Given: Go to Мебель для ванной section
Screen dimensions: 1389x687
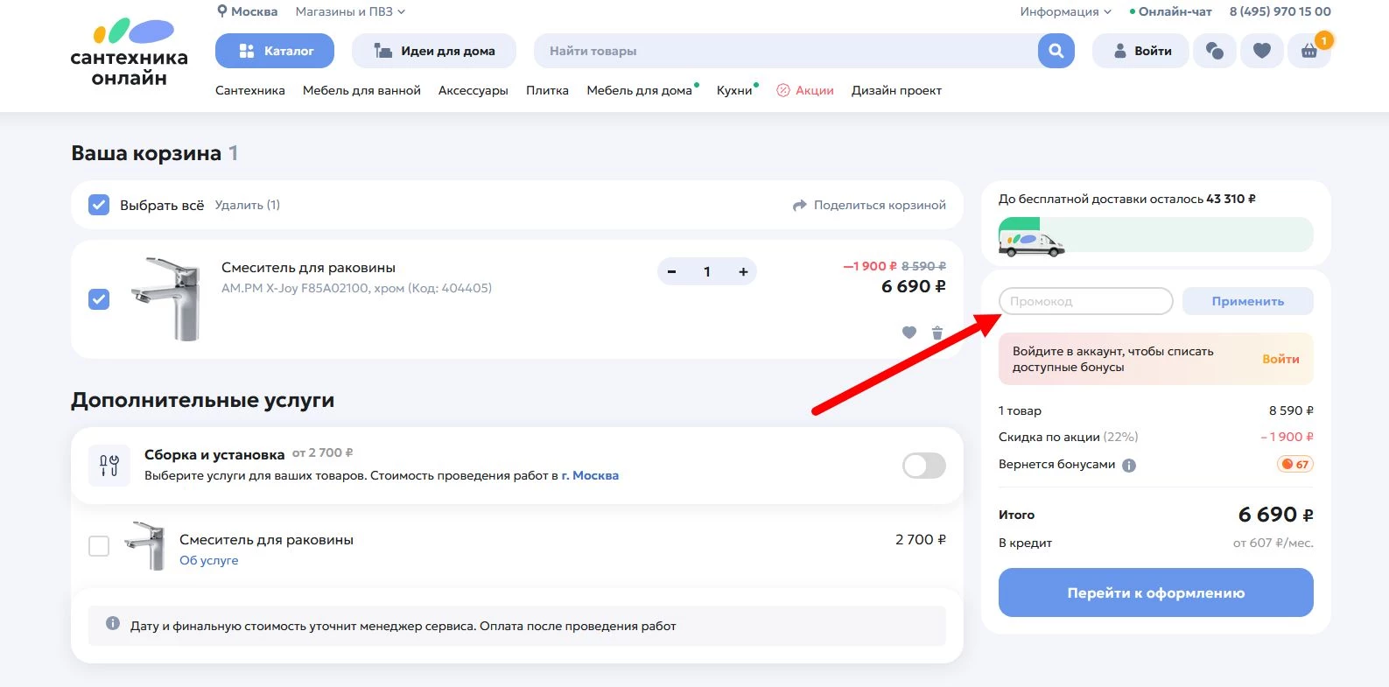Looking at the screenshot, I should click(361, 90).
